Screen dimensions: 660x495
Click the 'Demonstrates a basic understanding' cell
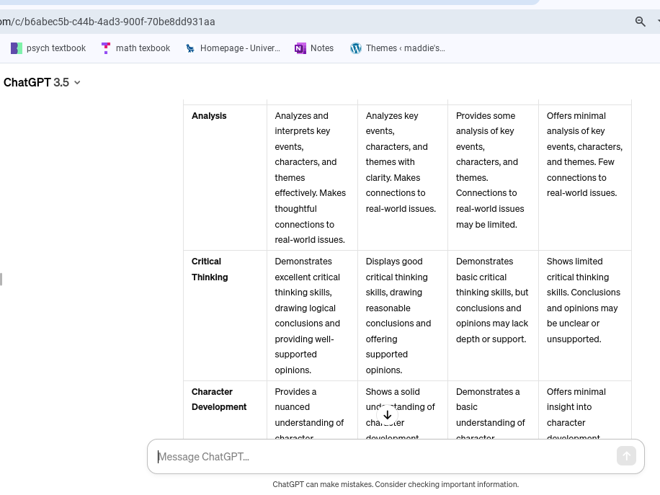(494, 410)
